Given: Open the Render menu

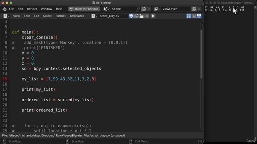Looking at the screenshot, I should click(32, 9).
